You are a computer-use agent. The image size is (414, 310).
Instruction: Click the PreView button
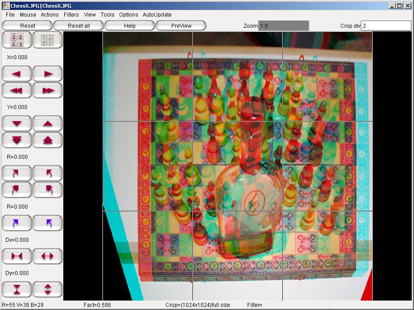click(181, 26)
